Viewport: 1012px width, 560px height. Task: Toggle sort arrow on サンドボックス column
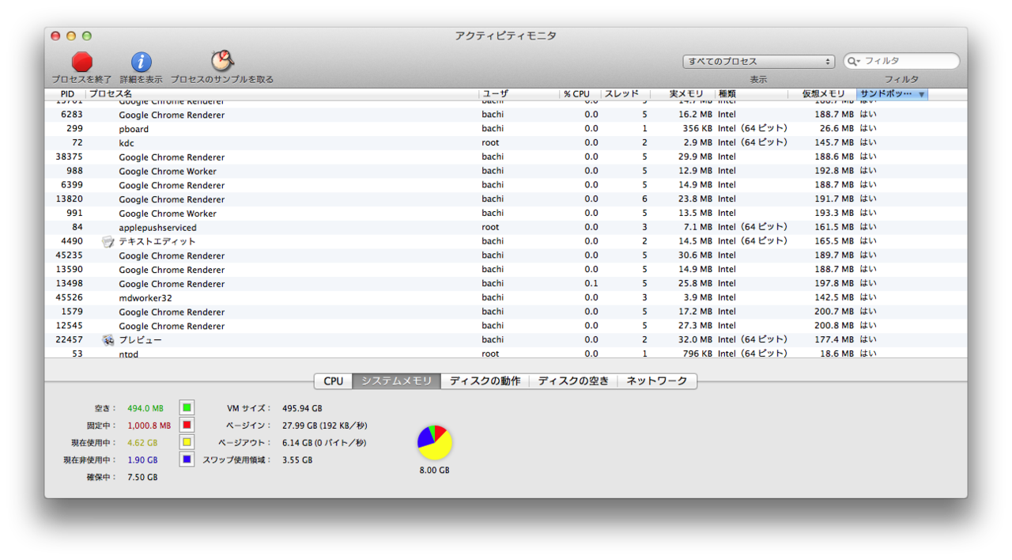pos(921,95)
